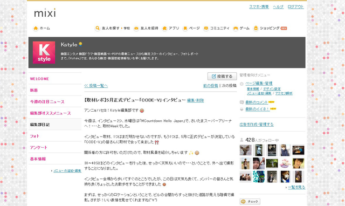Image resolution: width=345 pixels, height=206 pixels.
Task: Click the icon beside 最新のイイネ！
Action: (241, 109)
